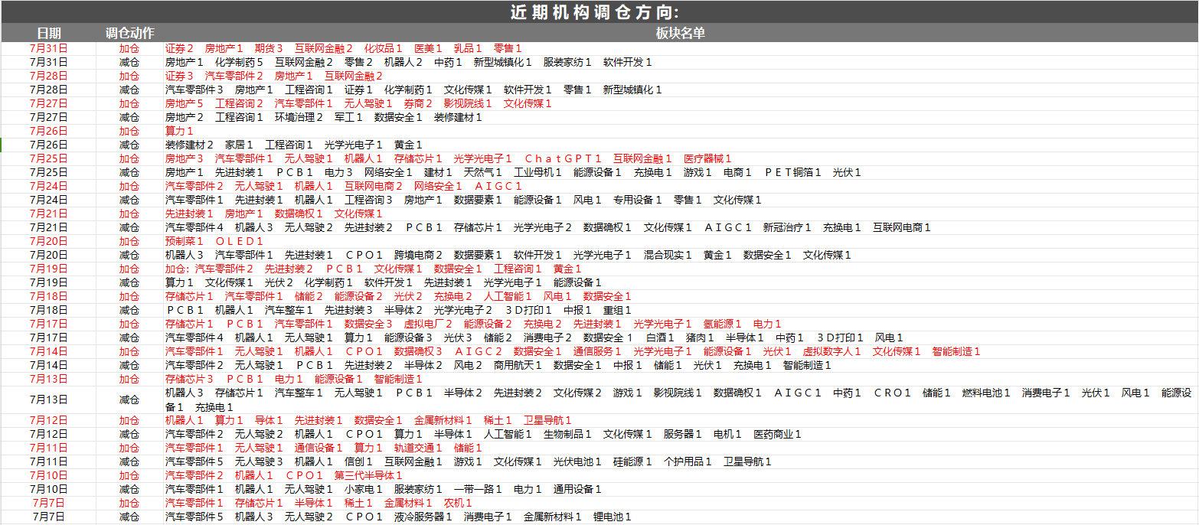
Task: Click "一带一路 1" in the 7月10日 减仓 row
Action: (x=478, y=489)
